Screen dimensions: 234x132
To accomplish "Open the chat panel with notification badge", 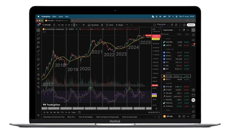I will click(x=193, y=45).
